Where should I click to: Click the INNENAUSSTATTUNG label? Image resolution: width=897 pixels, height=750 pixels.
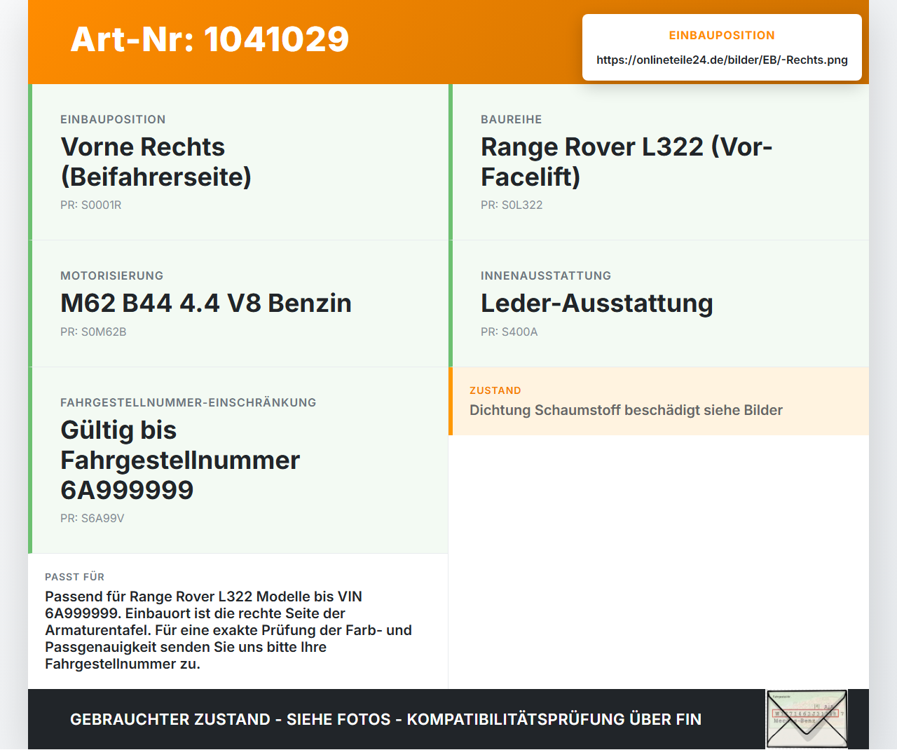point(546,275)
